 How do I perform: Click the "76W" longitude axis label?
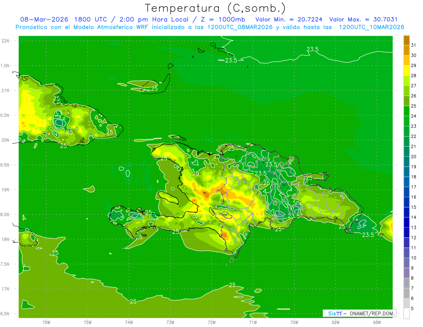tap(46, 322)
